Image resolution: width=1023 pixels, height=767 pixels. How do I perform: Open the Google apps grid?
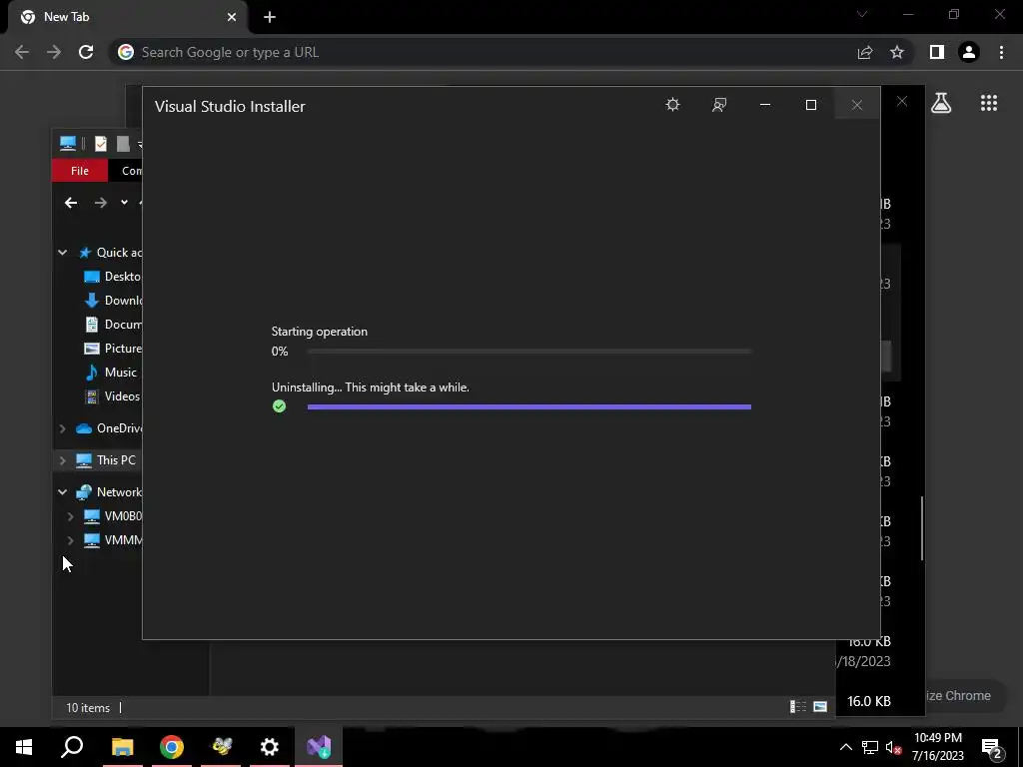point(989,103)
